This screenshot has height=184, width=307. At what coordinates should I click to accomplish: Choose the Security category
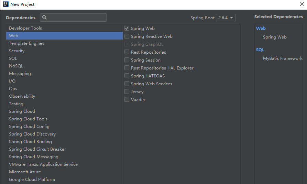click(65, 51)
